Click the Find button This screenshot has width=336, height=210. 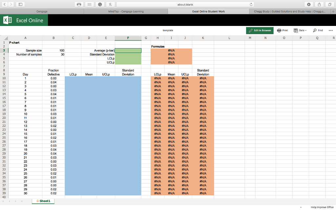click(x=318, y=31)
